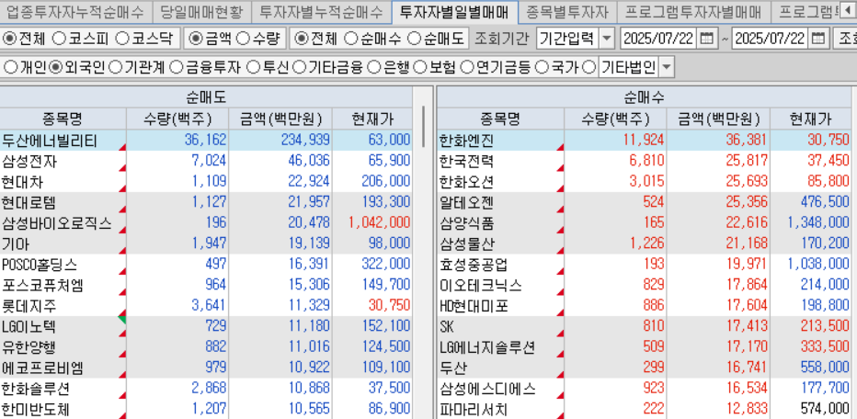Viewport: 857px width, 419px height.
Task: Switch to the 종목별투자자 tab
Action: coord(567,11)
